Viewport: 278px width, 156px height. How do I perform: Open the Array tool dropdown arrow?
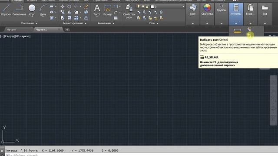point(80,18)
